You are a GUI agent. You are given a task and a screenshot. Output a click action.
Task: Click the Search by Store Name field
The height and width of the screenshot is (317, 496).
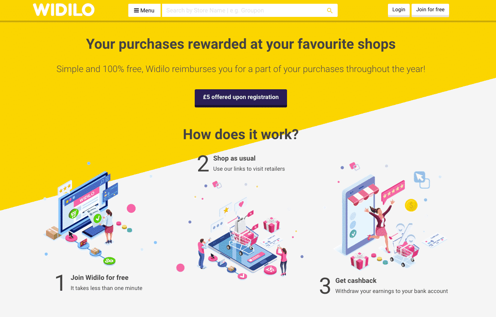pyautogui.click(x=244, y=11)
